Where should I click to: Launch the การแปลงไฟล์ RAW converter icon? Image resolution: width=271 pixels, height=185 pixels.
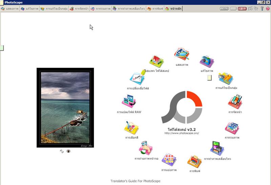click(129, 102)
